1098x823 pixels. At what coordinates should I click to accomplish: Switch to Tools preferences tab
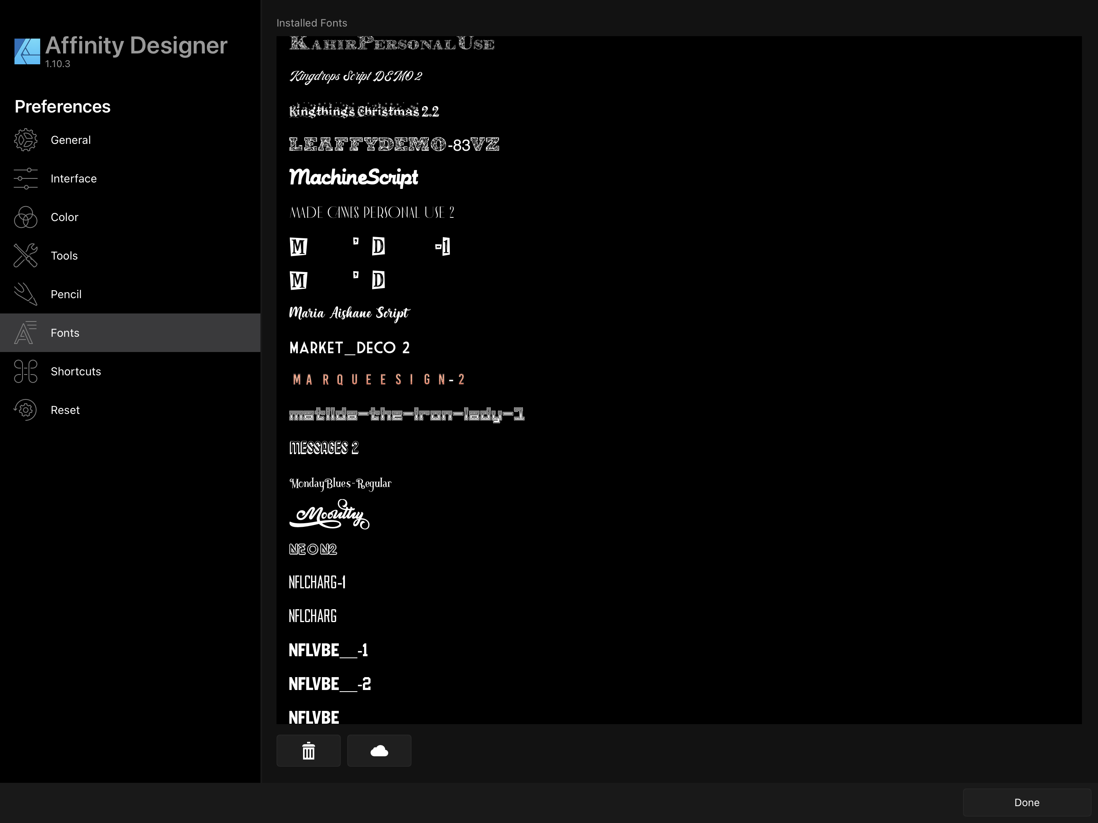(130, 256)
